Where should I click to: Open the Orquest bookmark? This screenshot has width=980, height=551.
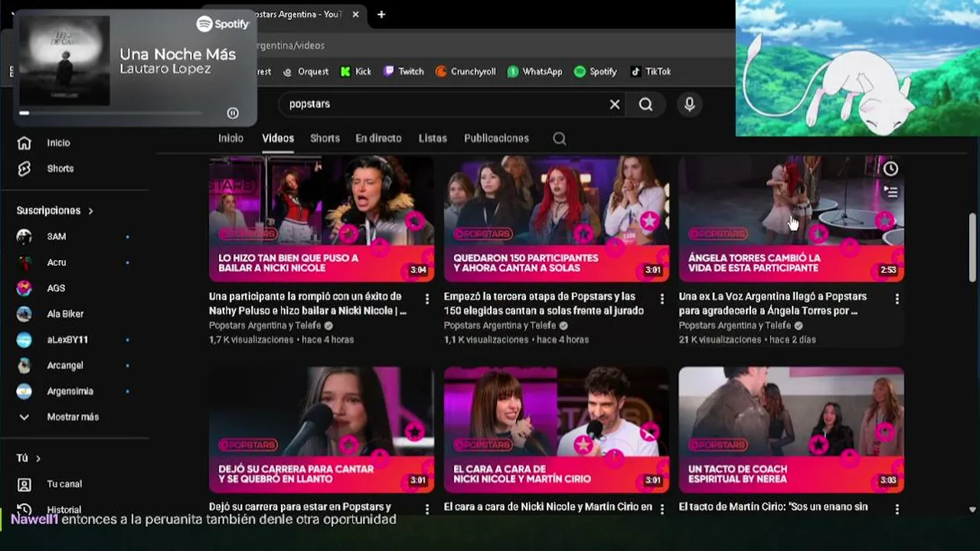[305, 71]
